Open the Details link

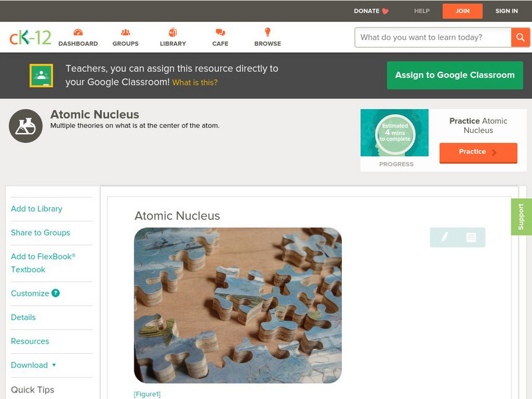coord(23,317)
